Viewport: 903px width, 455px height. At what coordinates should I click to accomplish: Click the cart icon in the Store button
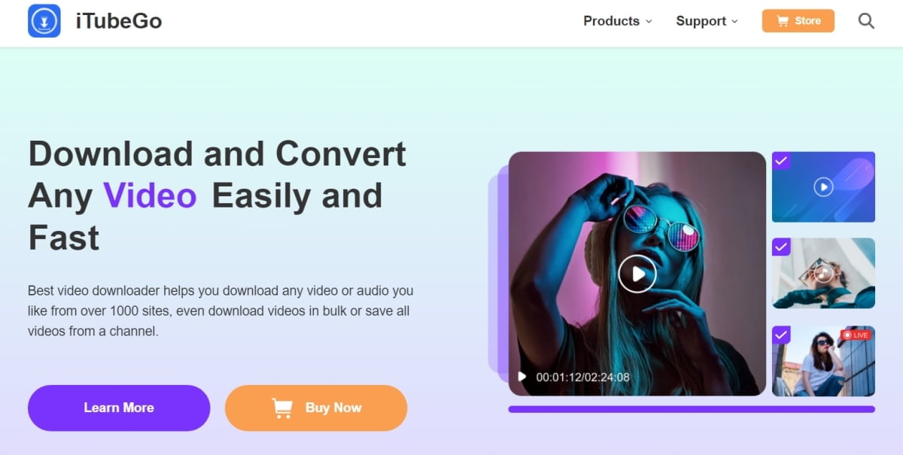[x=782, y=21]
